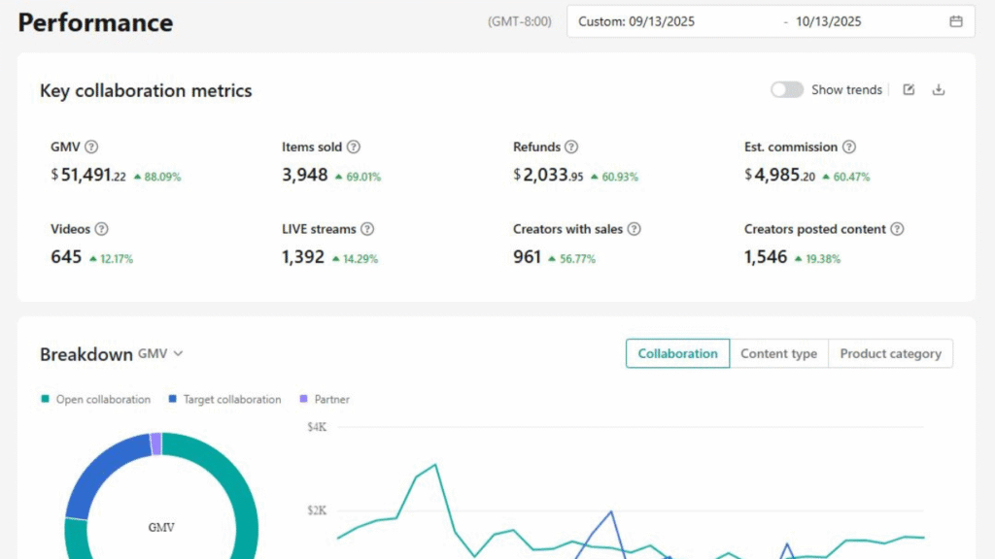Switch to the Content type tab
Screen dimensions: 995x559
pos(778,354)
